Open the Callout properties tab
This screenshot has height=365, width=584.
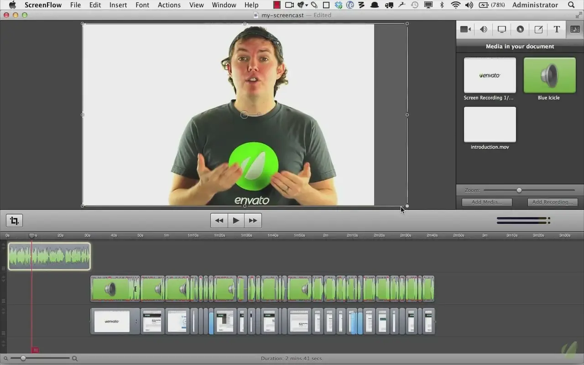[x=520, y=29]
